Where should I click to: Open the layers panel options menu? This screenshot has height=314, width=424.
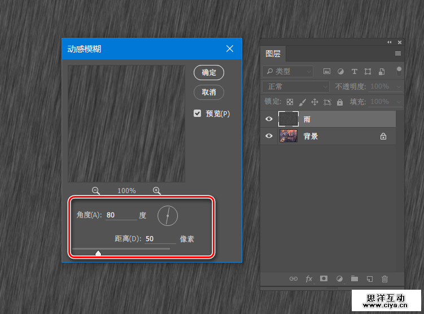(x=398, y=54)
